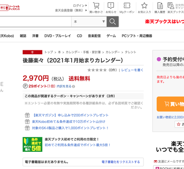The width and height of the screenshot is (184, 169).
Task: Click the star favorite button under cart
Action: point(179,124)
